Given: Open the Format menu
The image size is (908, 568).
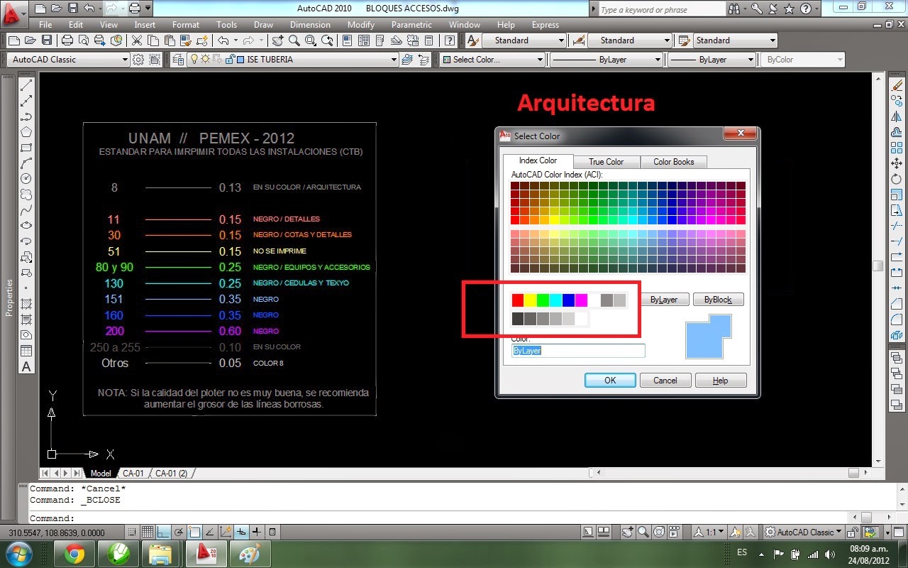Looking at the screenshot, I should coord(185,25).
